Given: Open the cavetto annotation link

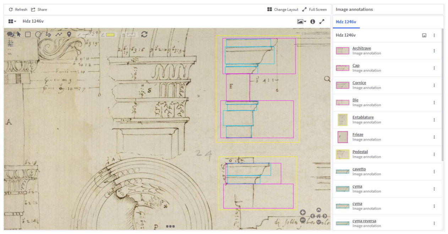Looking at the screenshot, I should [359, 169].
